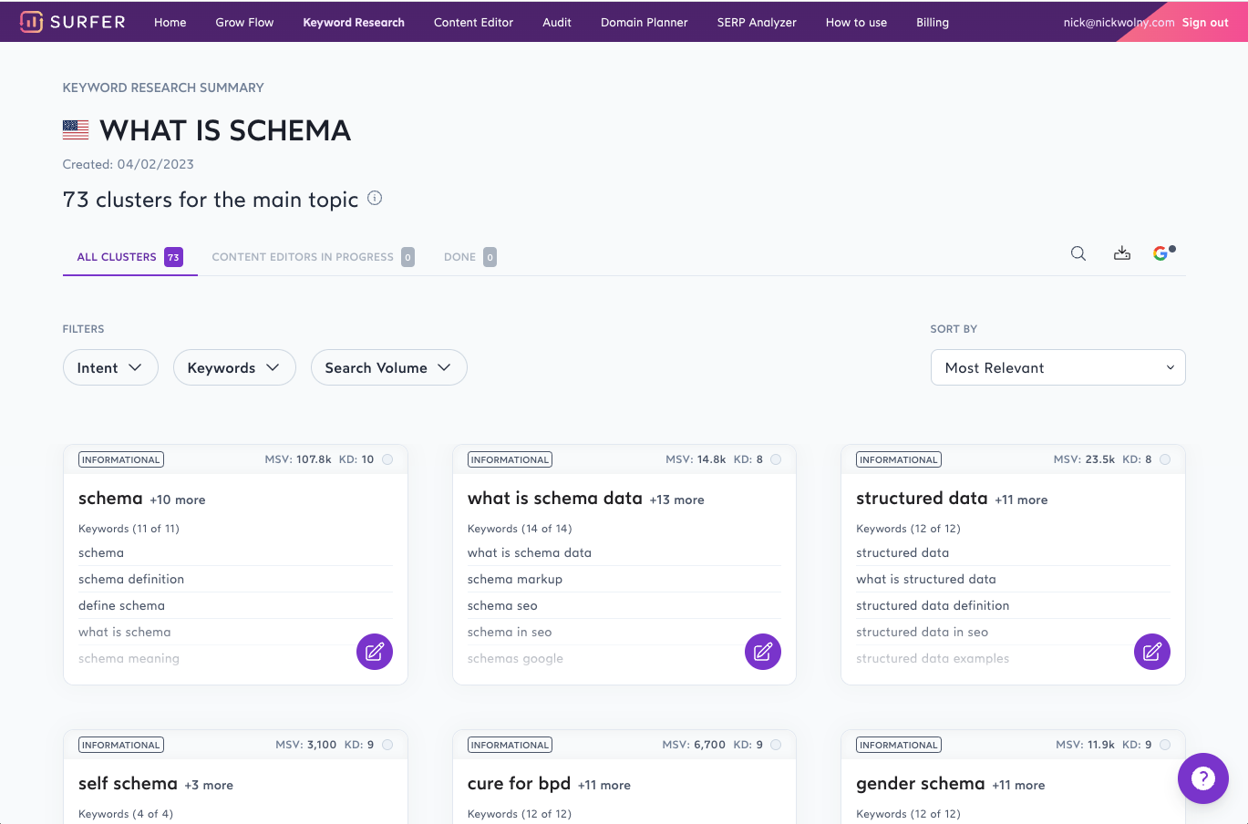This screenshot has width=1248, height=824.
Task: Open How to use in the navigation
Action: pyautogui.click(x=856, y=22)
